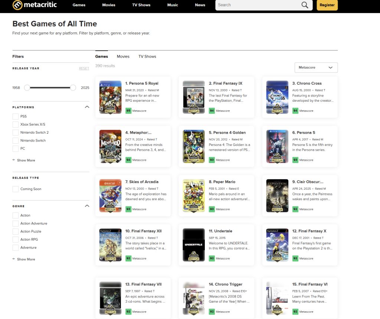Tick the Action Adventure checkbox
The height and width of the screenshot is (319, 380).
click(16, 224)
